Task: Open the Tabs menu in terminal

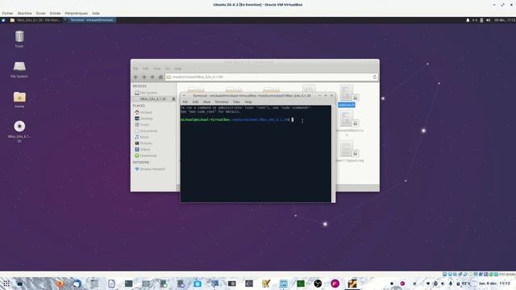Action: [236, 102]
